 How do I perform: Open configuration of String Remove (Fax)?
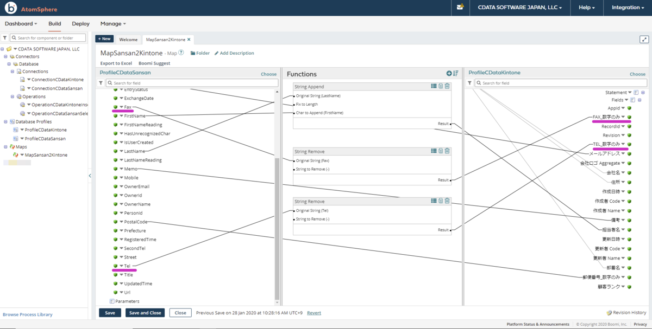tap(434, 151)
